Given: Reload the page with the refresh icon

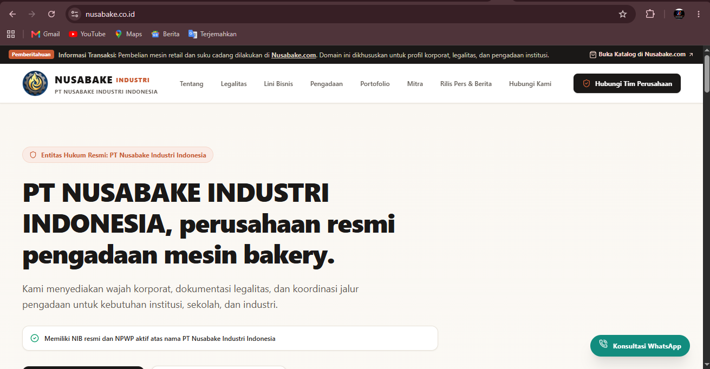Looking at the screenshot, I should [51, 14].
